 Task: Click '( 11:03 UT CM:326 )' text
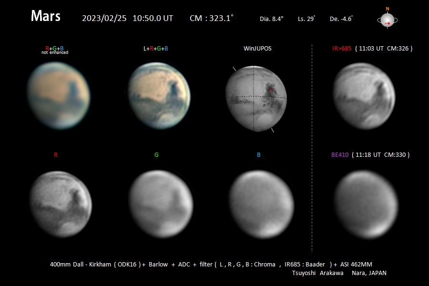(384, 49)
